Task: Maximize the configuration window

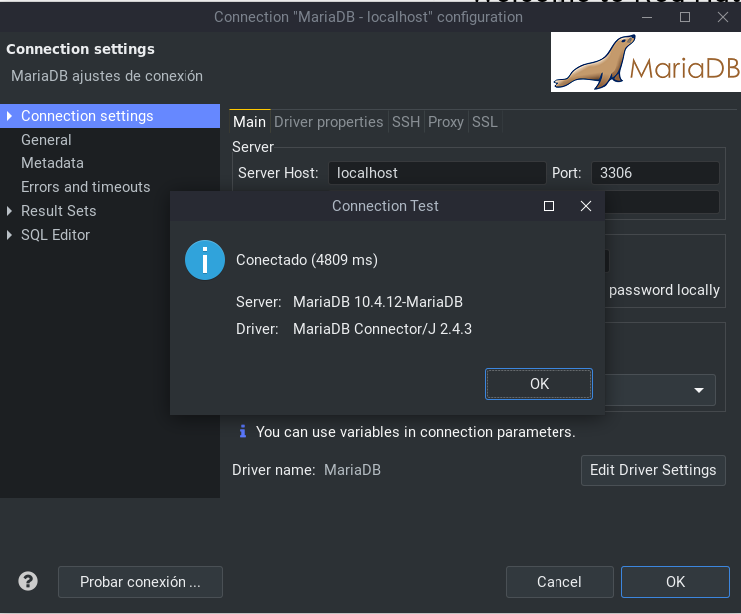Action: coord(685,17)
